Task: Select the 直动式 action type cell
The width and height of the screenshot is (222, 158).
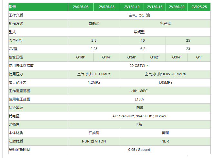Action: [x=94, y=24]
